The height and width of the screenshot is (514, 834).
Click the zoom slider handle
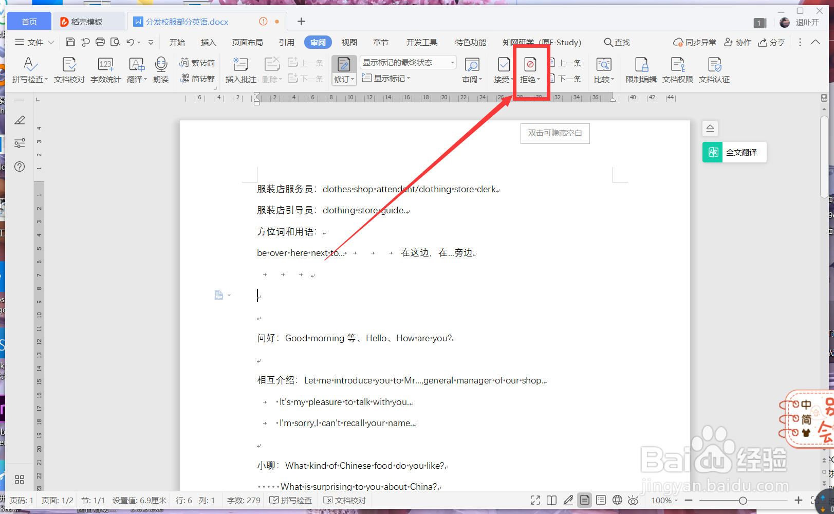(x=743, y=500)
